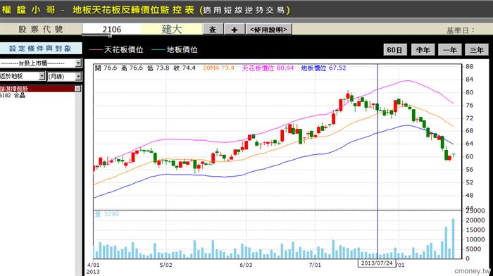Click the 5/02 date axis label

click(166, 265)
